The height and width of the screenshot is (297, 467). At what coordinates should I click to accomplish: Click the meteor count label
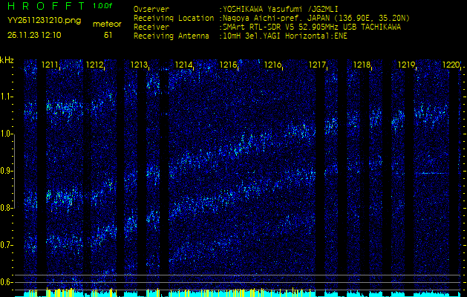click(x=107, y=25)
